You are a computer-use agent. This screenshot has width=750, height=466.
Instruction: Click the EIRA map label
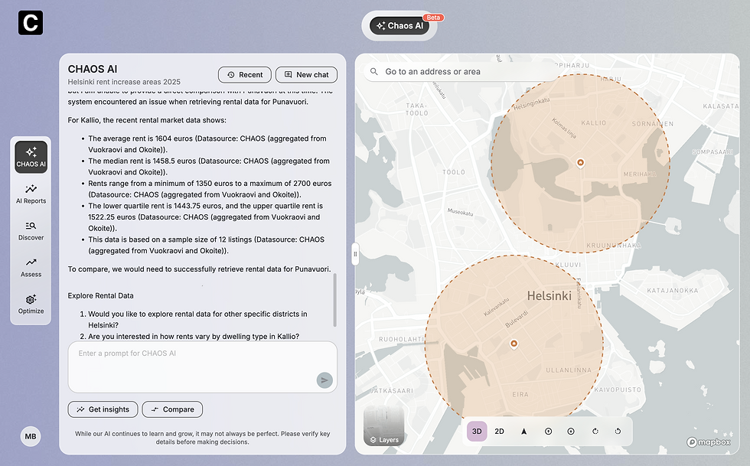(x=520, y=394)
